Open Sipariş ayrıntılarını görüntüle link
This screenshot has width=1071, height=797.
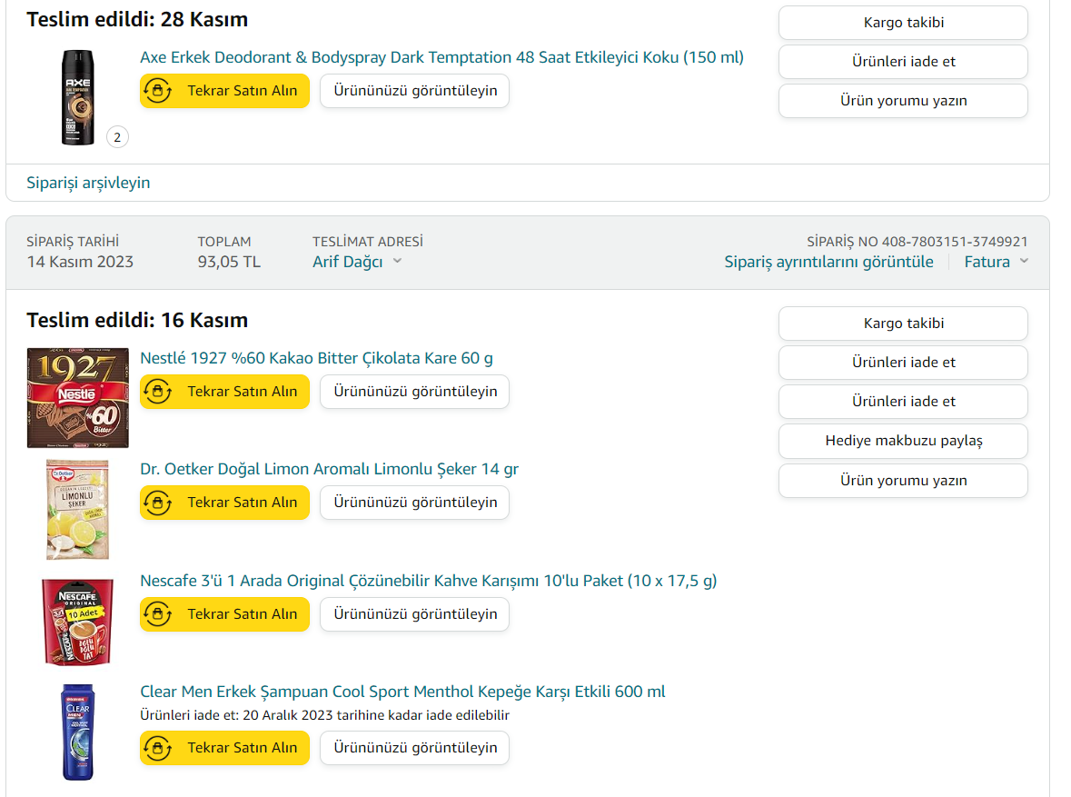pyautogui.click(x=828, y=262)
